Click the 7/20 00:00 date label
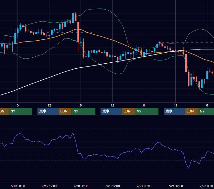The image size is (214, 189). point(81,186)
